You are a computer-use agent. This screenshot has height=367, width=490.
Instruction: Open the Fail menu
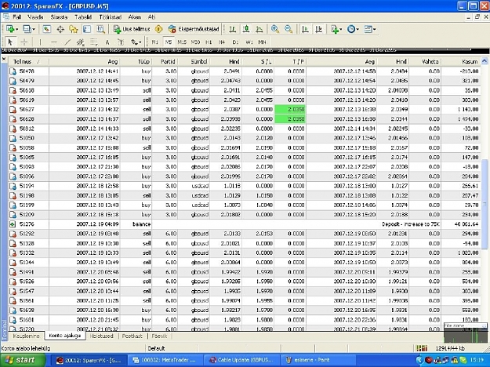[x=16, y=17]
